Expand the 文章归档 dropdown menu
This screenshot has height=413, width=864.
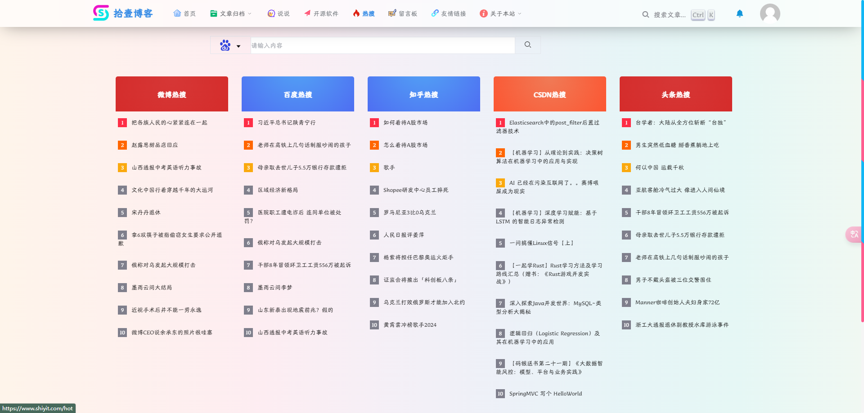pos(231,13)
